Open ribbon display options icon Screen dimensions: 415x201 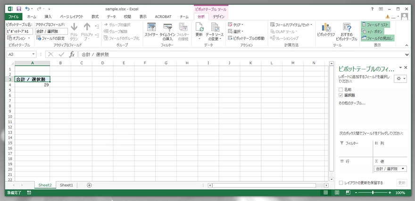(x=381, y=9)
